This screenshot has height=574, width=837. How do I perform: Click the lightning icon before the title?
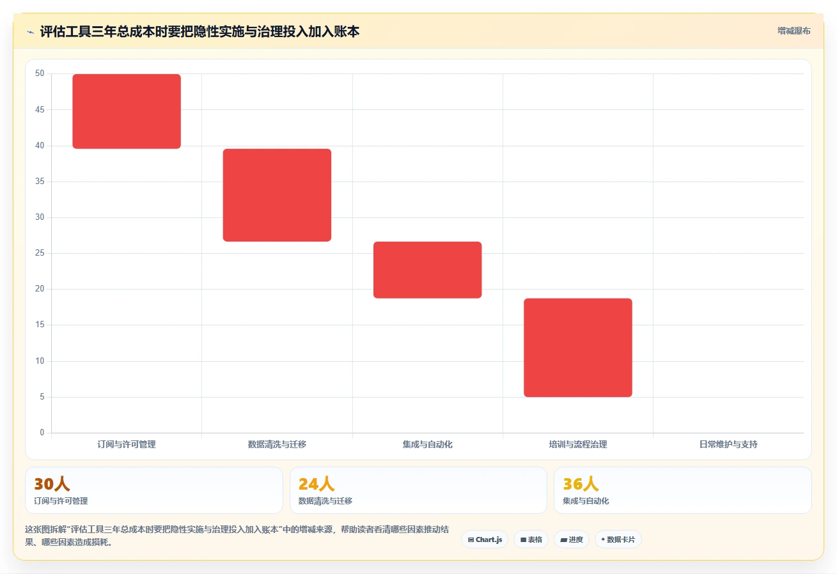[x=30, y=32]
